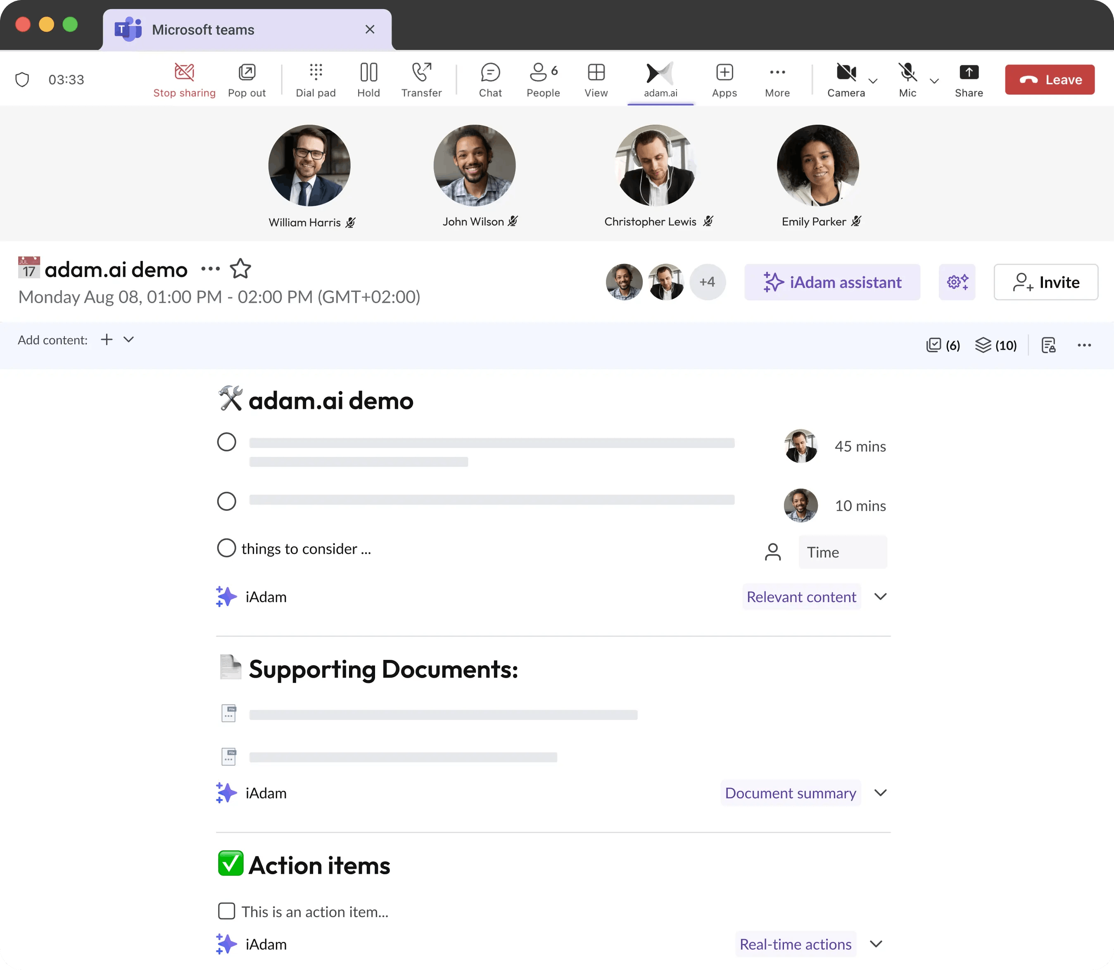Switch to the adam.ai tab
1114x970 pixels.
660,80
